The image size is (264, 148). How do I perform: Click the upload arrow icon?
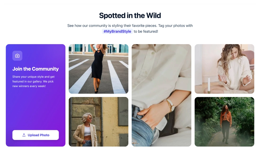(x=24, y=135)
